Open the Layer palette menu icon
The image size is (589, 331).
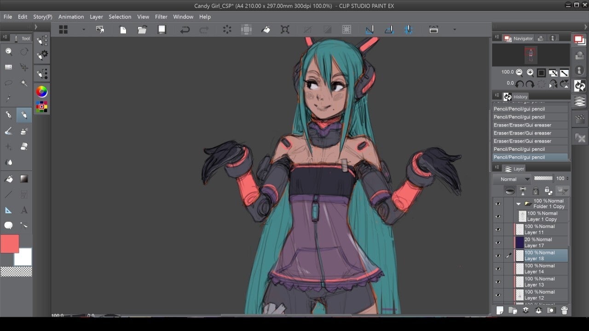(497, 168)
